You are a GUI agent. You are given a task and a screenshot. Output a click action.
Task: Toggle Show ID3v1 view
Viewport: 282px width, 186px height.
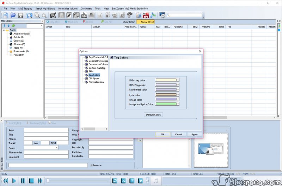click(x=129, y=22)
